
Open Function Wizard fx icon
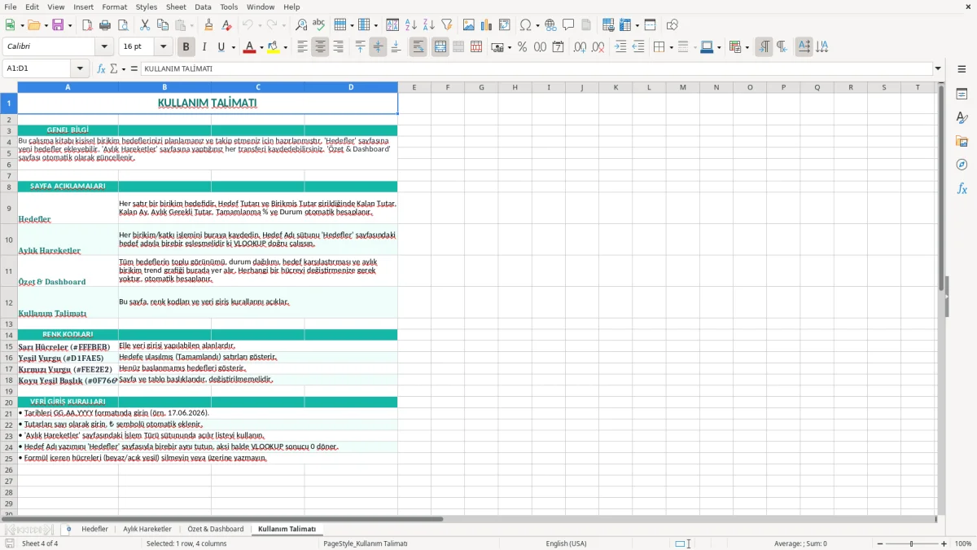(x=102, y=69)
